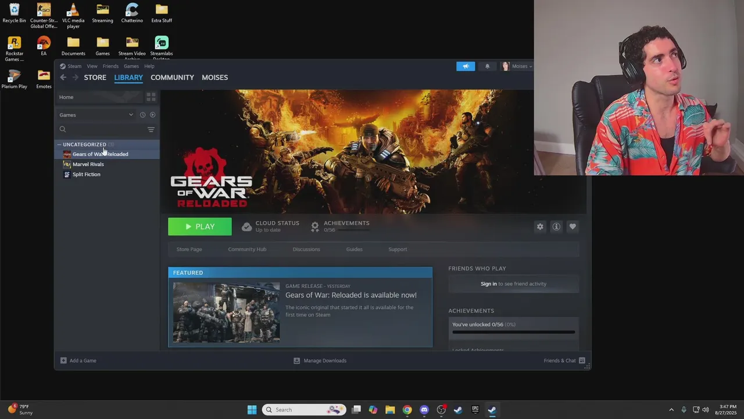Open the Games menu
This screenshot has width=744, height=419.
tap(131, 66)
